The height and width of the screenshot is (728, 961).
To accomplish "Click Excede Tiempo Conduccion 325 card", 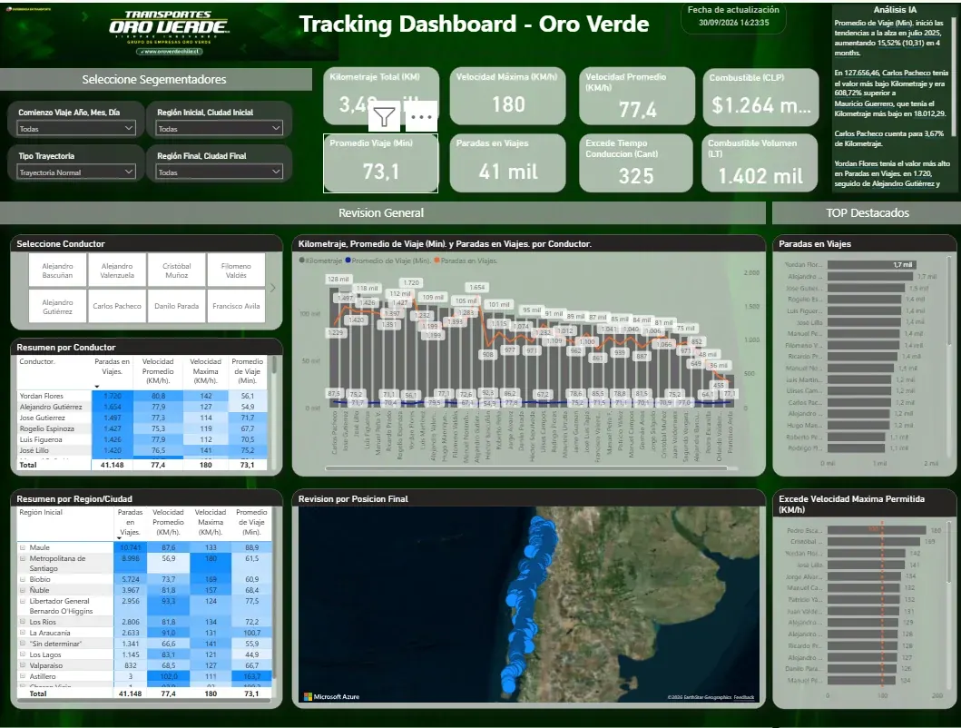I will (x=637, y=163).
